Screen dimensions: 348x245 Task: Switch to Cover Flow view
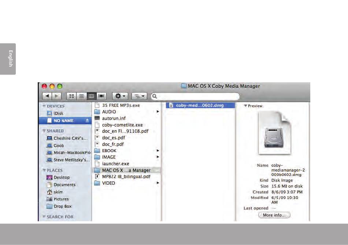[x=101, y=96]
